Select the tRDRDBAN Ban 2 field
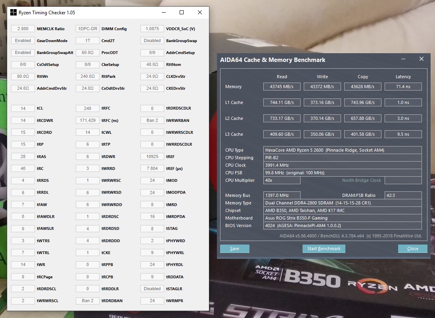Screen dimensions: 435x318 (88, 301)
